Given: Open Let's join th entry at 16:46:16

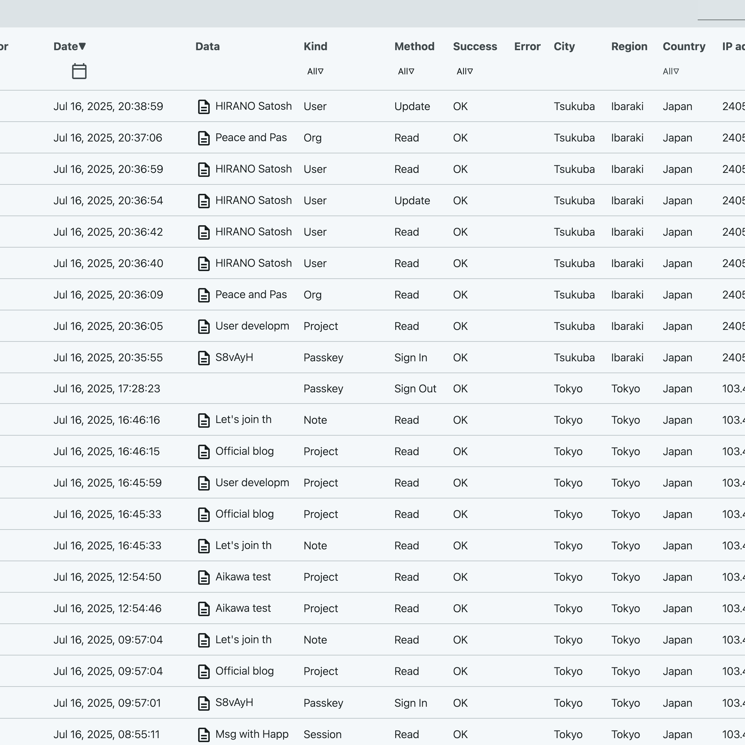Looking at the screenshot, I should click(x=243, y=420).
